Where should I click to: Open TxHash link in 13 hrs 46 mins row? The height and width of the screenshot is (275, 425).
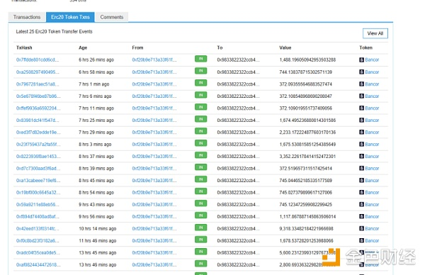[x=38, y=264]
